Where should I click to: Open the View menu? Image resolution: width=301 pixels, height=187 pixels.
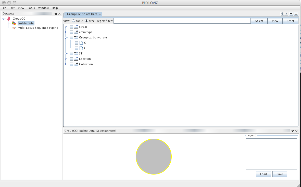click(x=21, y=8)
